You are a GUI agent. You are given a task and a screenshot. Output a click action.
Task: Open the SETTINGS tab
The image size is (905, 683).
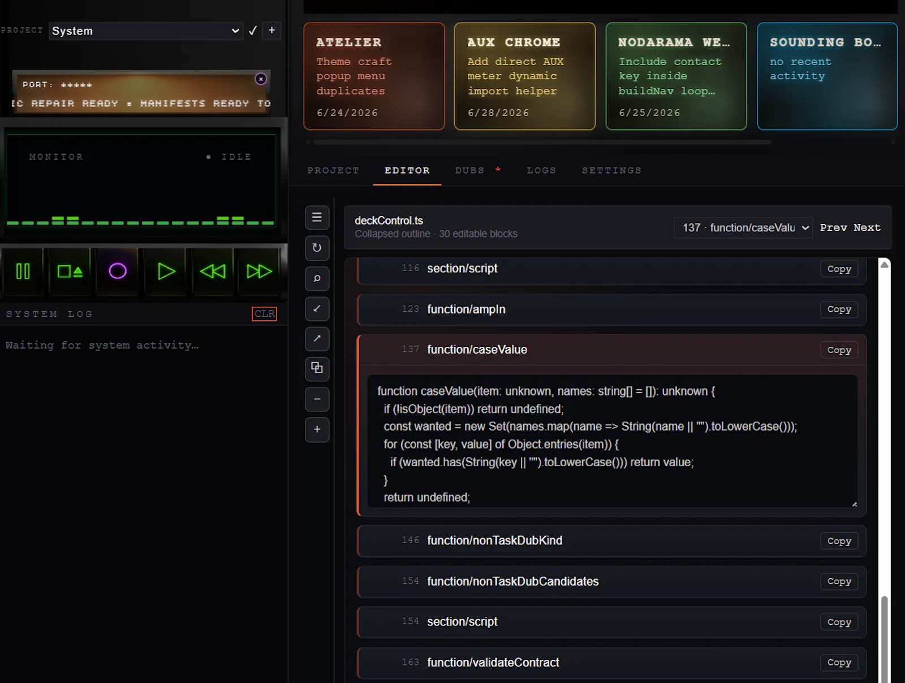click(611, 170)
